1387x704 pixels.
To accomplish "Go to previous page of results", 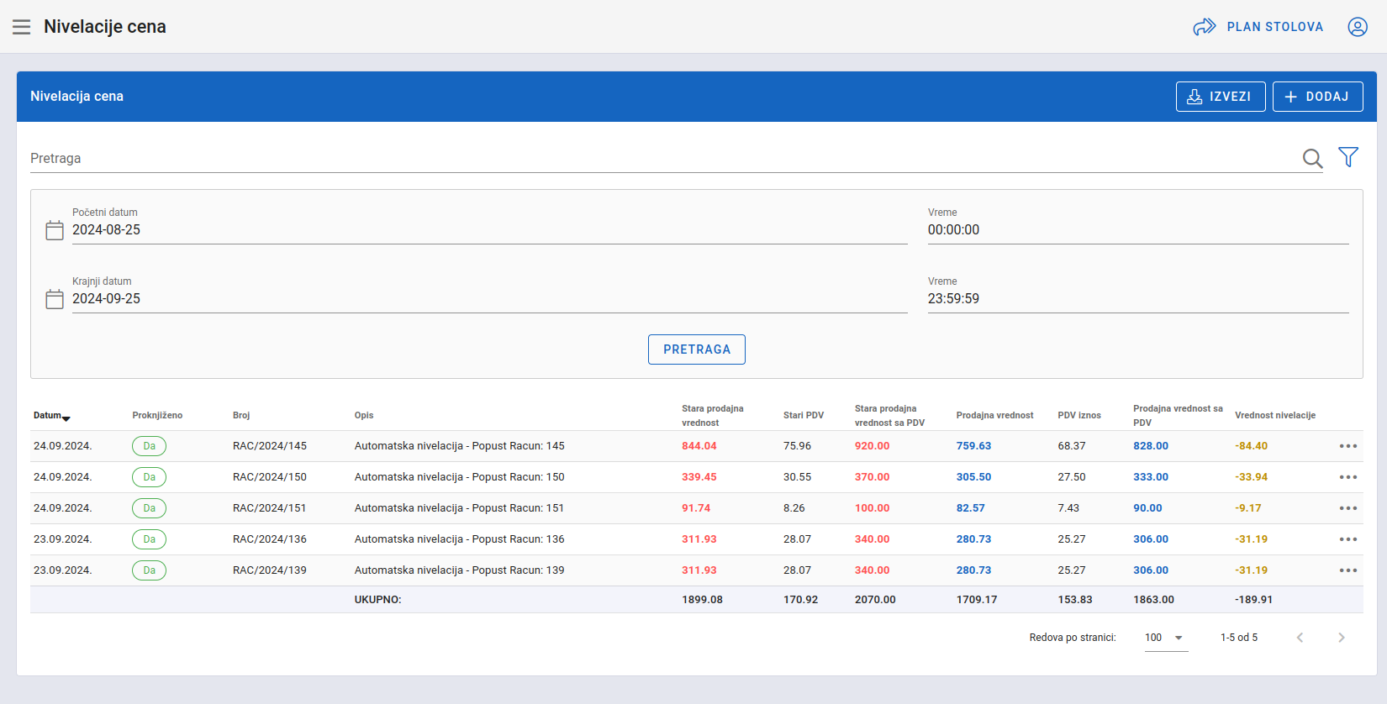I will [1300, 638].
